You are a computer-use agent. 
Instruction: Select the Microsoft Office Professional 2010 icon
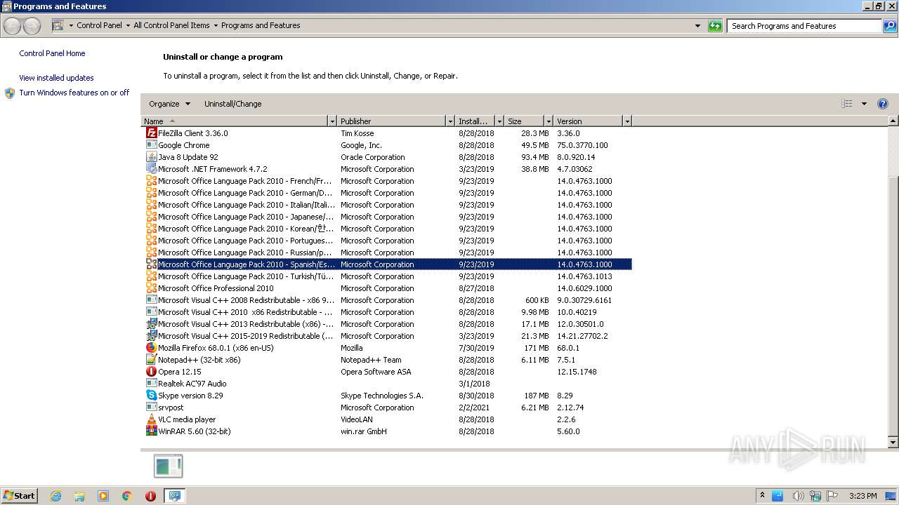click(151, 288)
